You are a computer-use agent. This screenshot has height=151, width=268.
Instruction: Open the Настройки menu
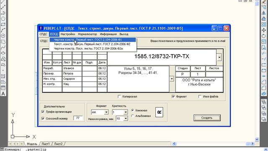(68, 34)
